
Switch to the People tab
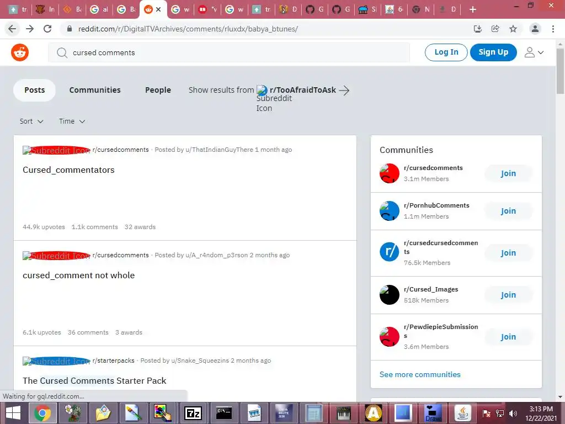[x=158, y=90]
